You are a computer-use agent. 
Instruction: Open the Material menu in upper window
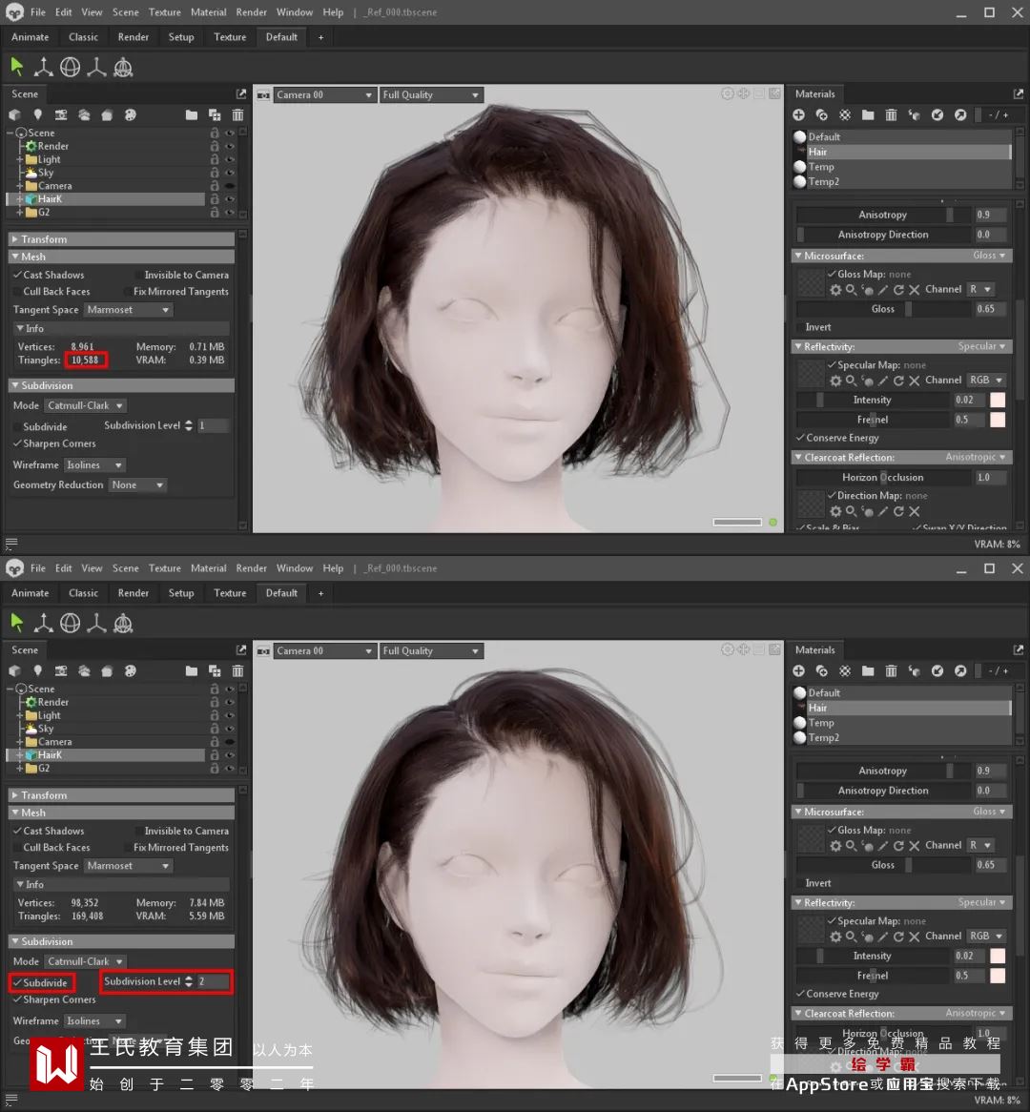pyautogui.click(x=209, y=12)
